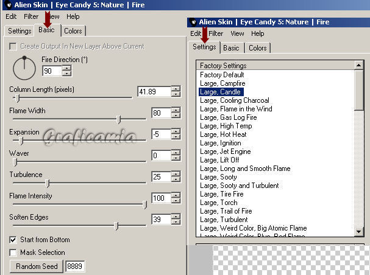Select Large, Flame in the Wind preset

[x=236, y=109]
